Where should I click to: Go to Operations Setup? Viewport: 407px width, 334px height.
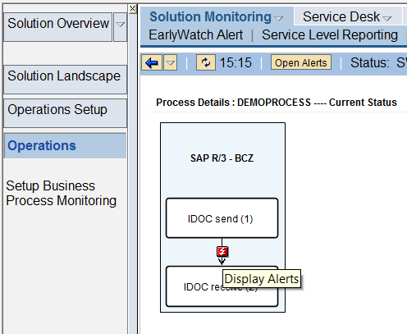pyautogui.click(x=65, y=113)
